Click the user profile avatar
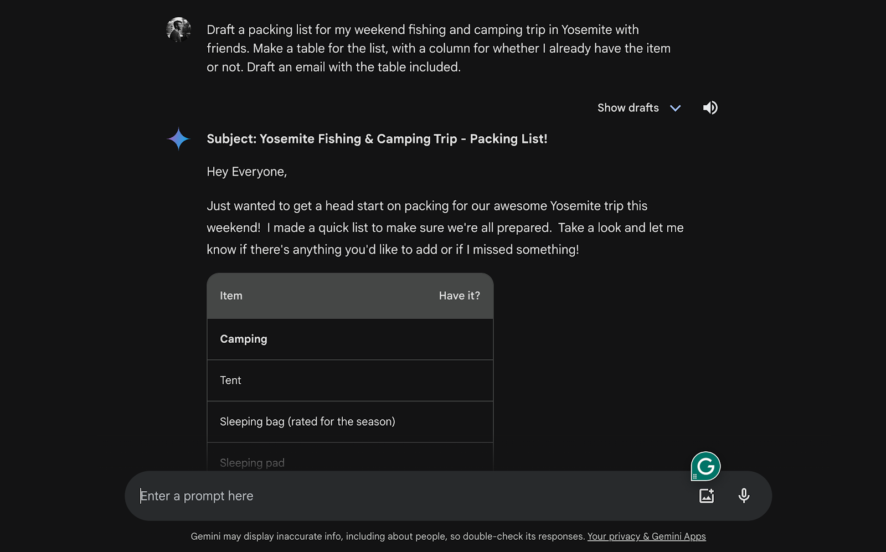Screen dimensions: 886x552 point(178,29)
